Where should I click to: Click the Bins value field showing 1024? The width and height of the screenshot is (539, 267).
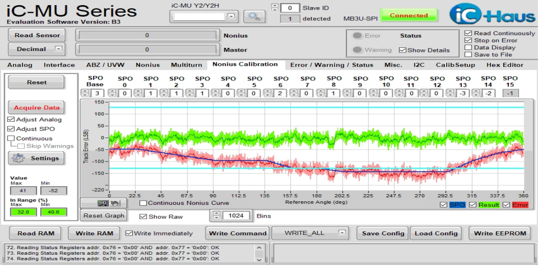click(236, 216)
